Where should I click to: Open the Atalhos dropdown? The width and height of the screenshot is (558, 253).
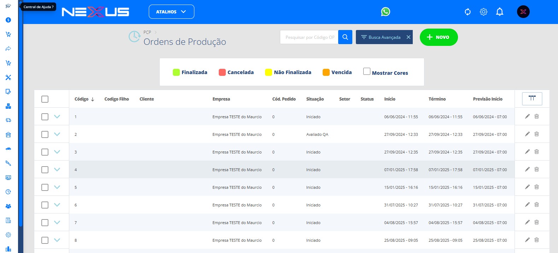coord(171,12)
